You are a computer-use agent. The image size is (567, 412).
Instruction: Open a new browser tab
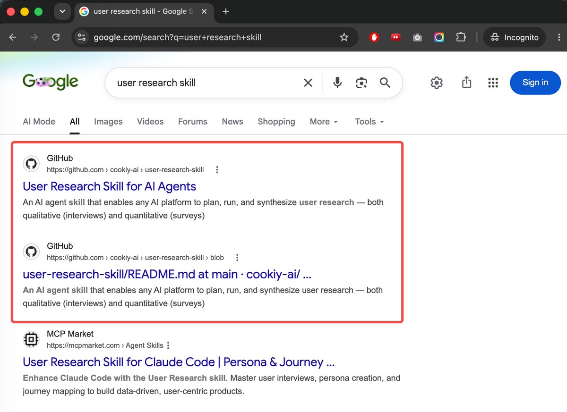(x=226, y=11)
